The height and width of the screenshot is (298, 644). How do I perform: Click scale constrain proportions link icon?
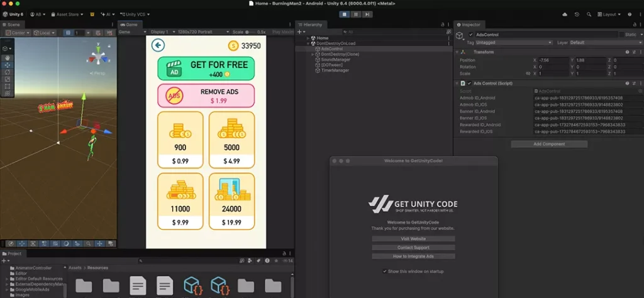(528, 74)
